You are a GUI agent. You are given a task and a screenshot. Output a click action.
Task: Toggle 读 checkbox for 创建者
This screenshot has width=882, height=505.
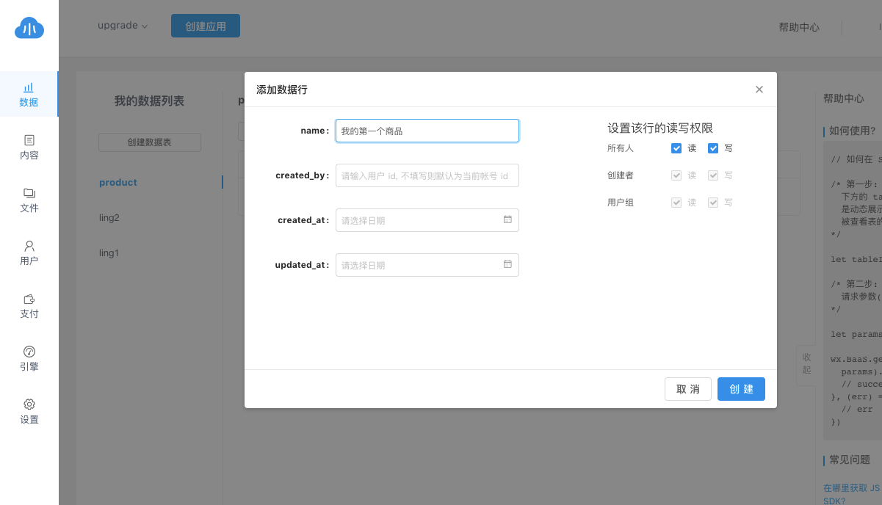tap(676, 175)
